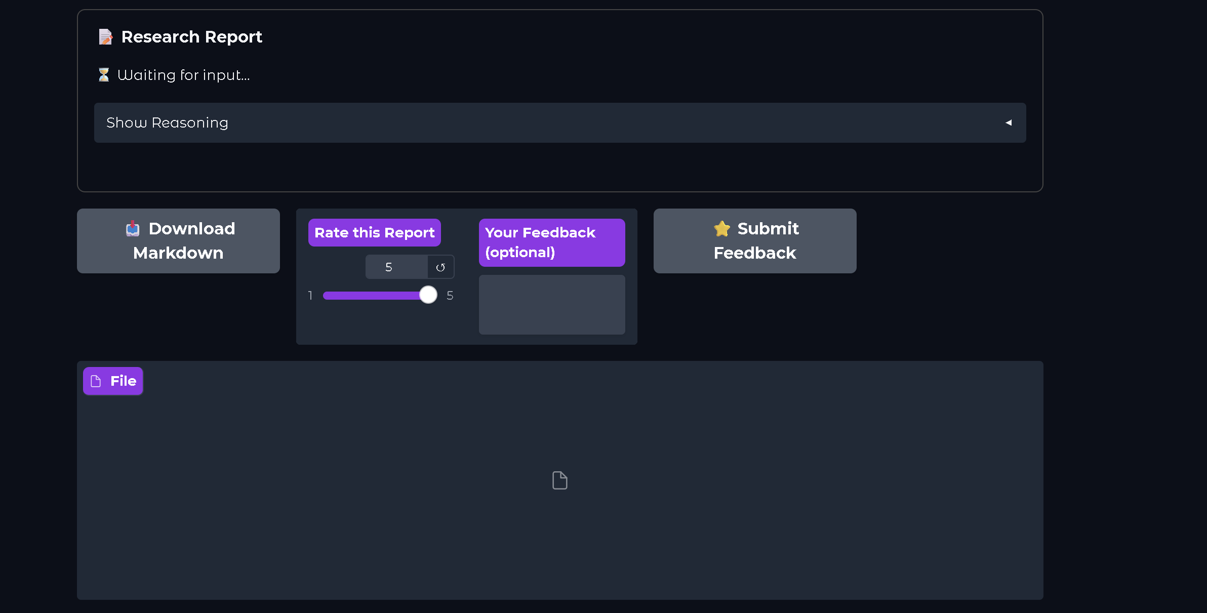Click the Waiting for input status text
This screenshot has width=1207, height=613.
183,75
